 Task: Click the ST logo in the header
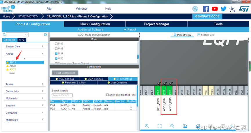[244, 9]
